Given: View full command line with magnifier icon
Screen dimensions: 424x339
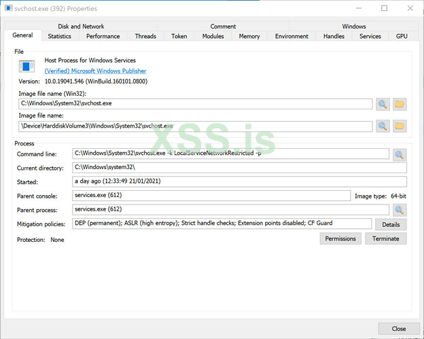Looking at the screenshot, I should pyautogui.click(x=400, y=155).
